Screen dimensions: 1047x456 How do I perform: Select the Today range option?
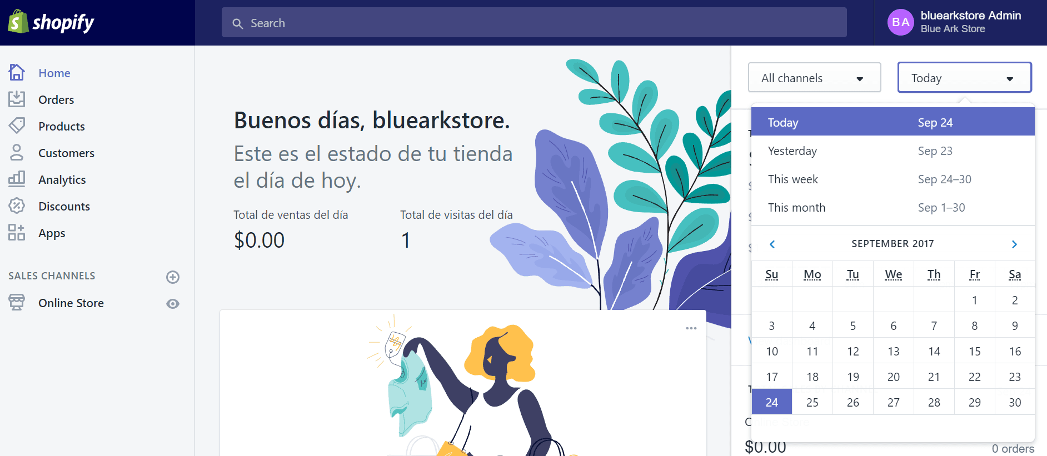tap(893, 122)
